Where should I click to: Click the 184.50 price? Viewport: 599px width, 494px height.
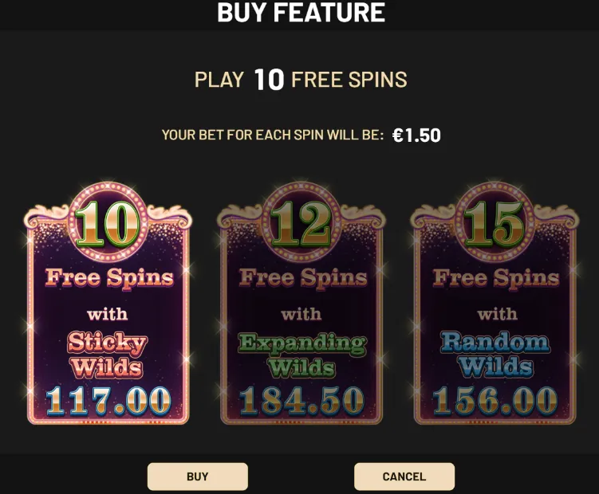301,401
